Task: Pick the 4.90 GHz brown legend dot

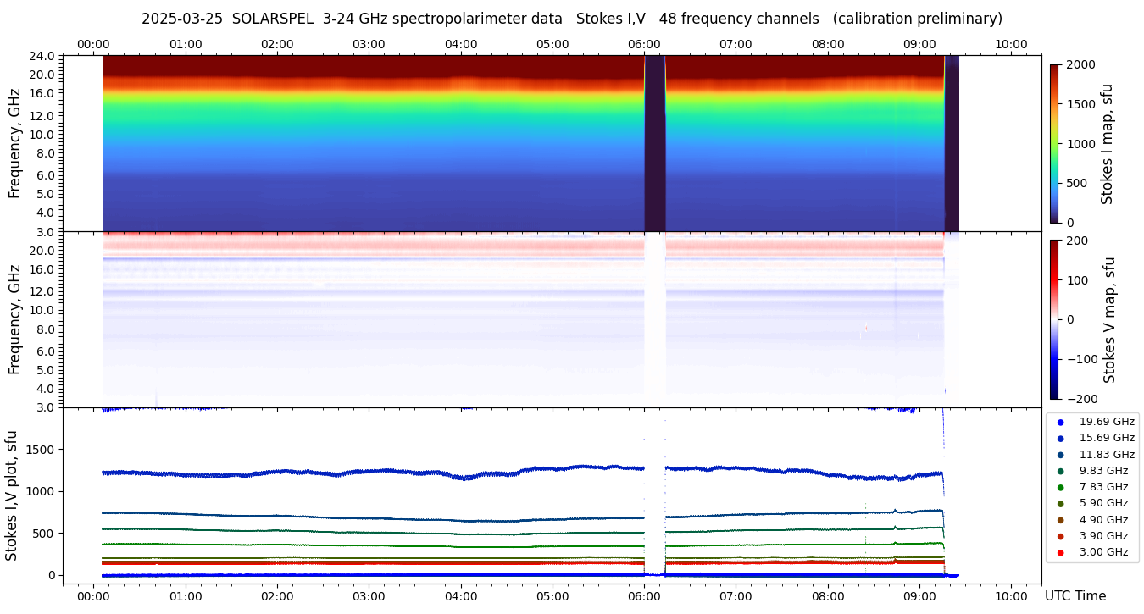Action: pyautogui.click(x=1060, y=520)
